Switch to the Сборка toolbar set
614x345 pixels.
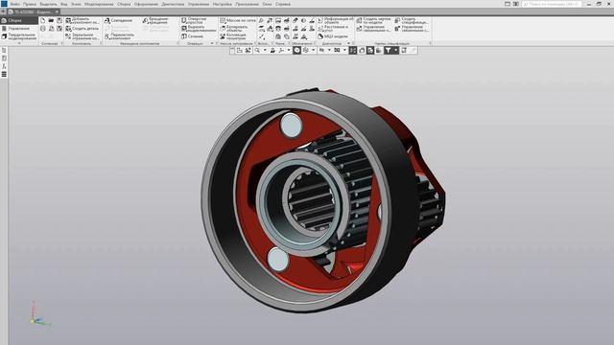click(19, 20)
